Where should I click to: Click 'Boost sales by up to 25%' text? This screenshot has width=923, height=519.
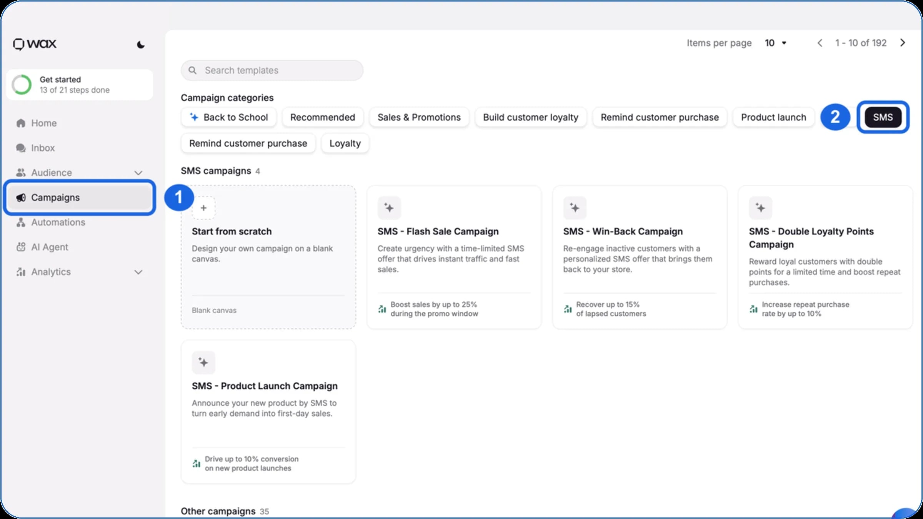tap(434, 304)
